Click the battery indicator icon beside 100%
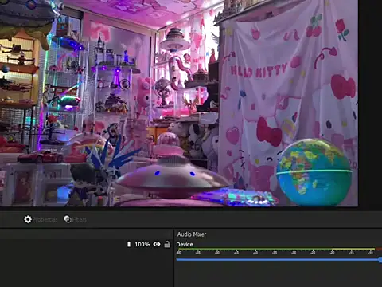Screen dimensions: 382x287 tap(129, 244)
